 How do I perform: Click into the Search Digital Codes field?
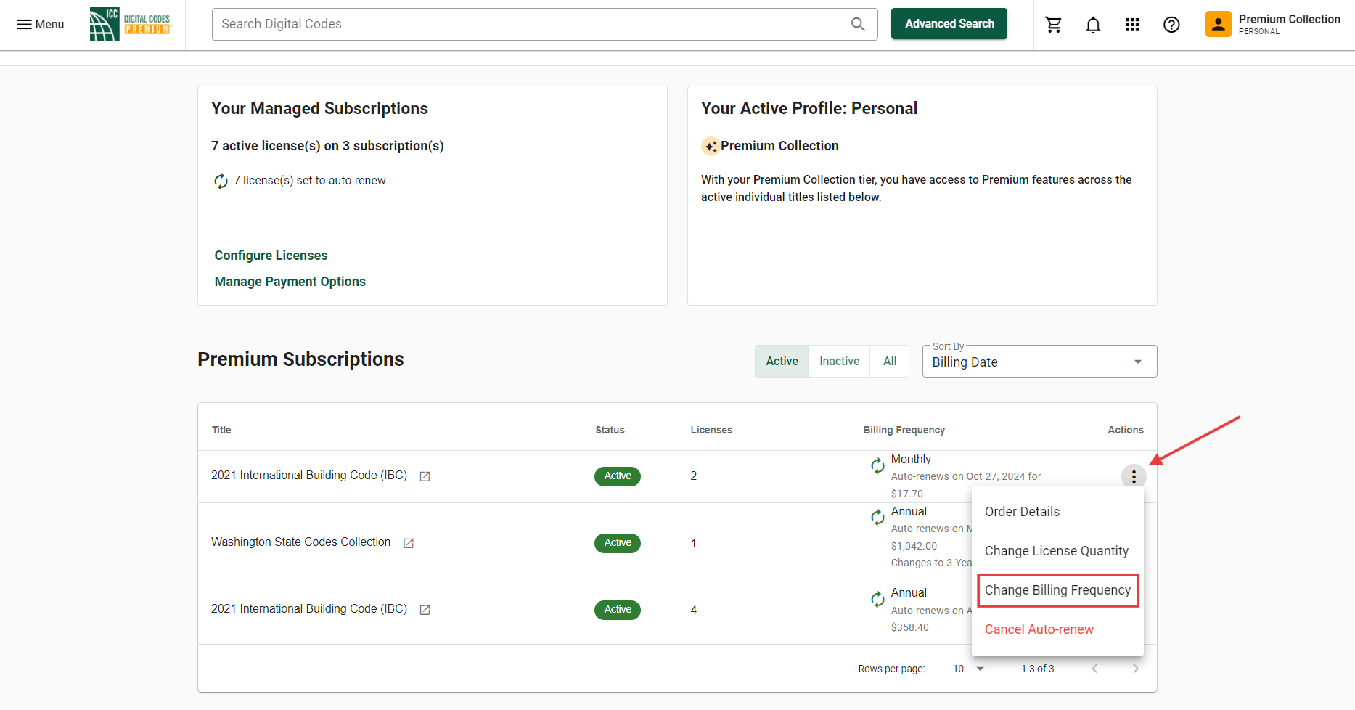click(x=530, y=24)
